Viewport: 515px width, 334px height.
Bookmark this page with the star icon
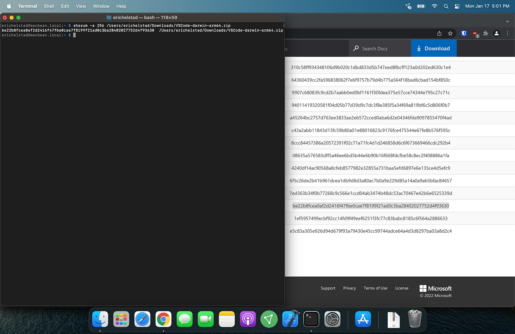(450, 33)
